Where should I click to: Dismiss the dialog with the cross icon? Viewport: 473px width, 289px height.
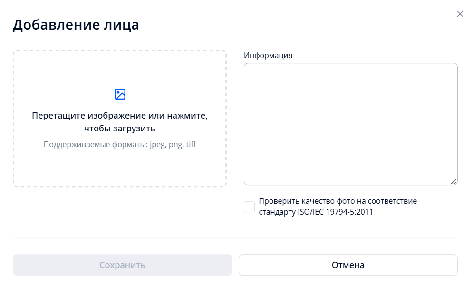[x=460, y=14]
